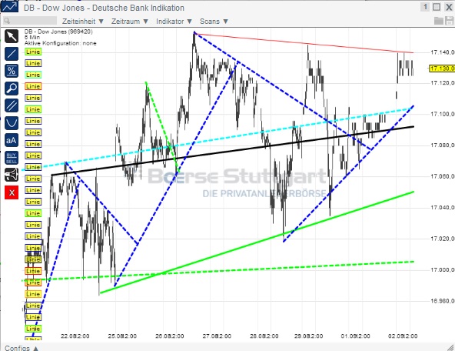The height and width of the screenshot is (351, 455).
Task: Click the 17.140,0 price axis label
Action: click(442, 52)
